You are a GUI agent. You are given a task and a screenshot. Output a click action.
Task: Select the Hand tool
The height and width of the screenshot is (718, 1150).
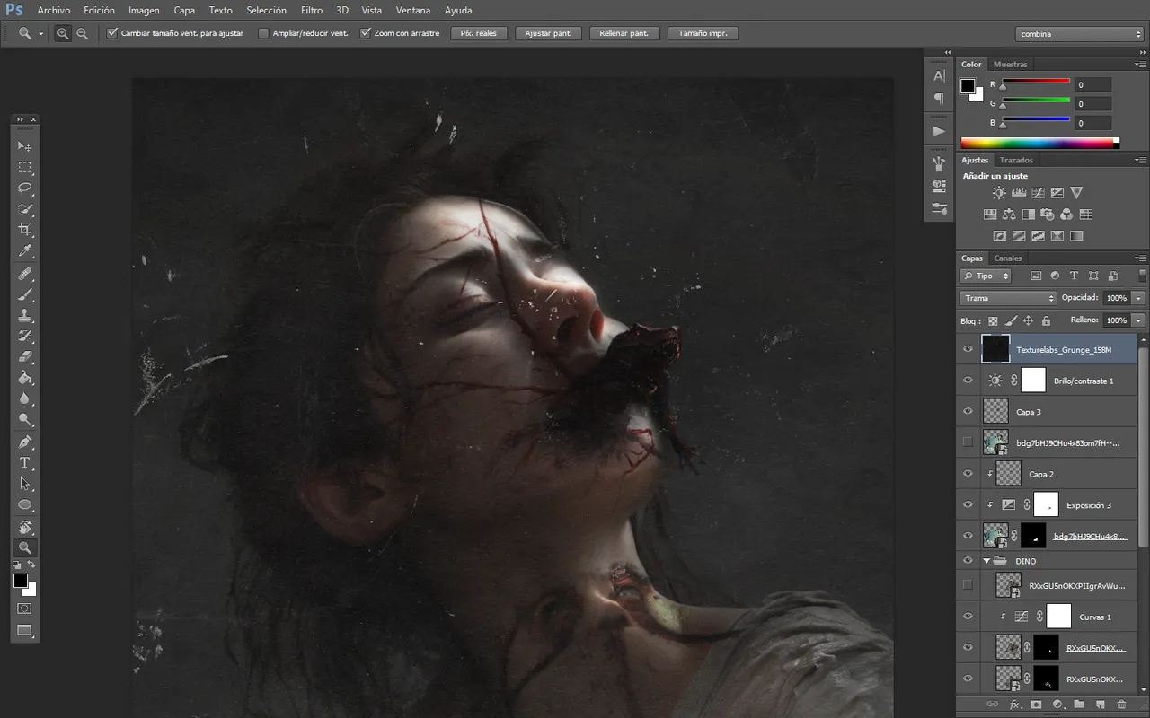[x=25, y=527]
